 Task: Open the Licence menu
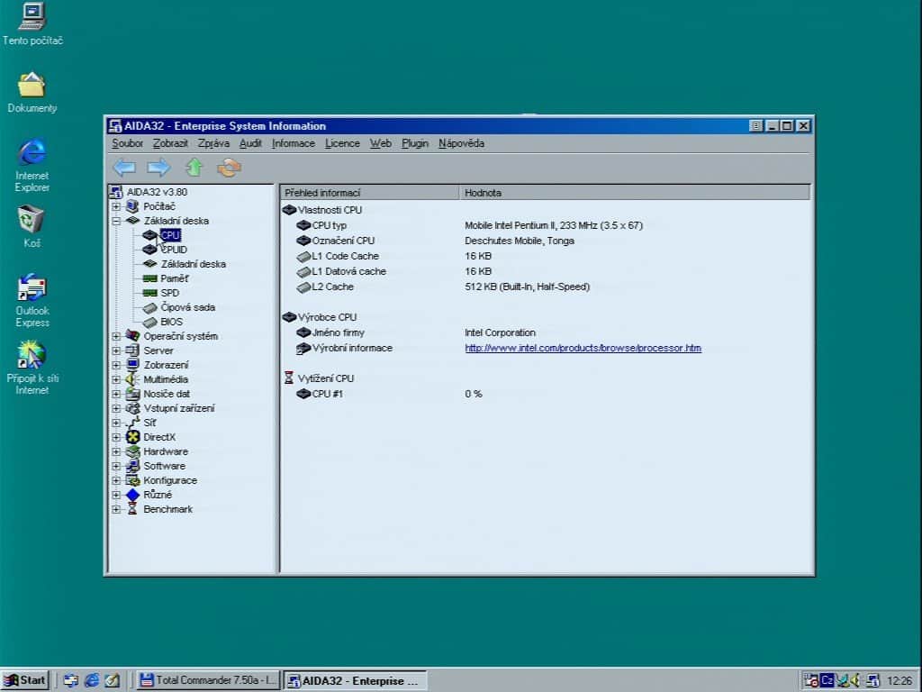click(x=342, y=143)
